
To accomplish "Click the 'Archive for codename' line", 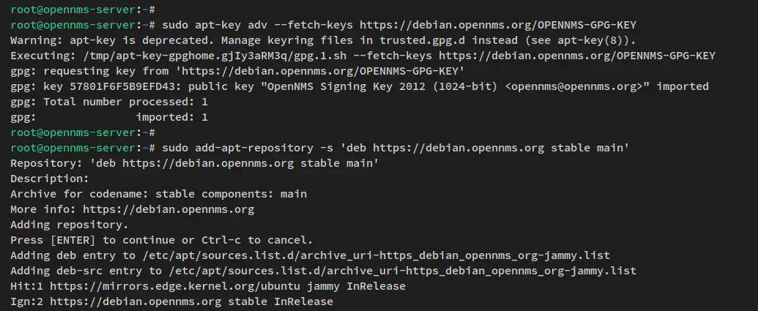I will tap(158, 194).
